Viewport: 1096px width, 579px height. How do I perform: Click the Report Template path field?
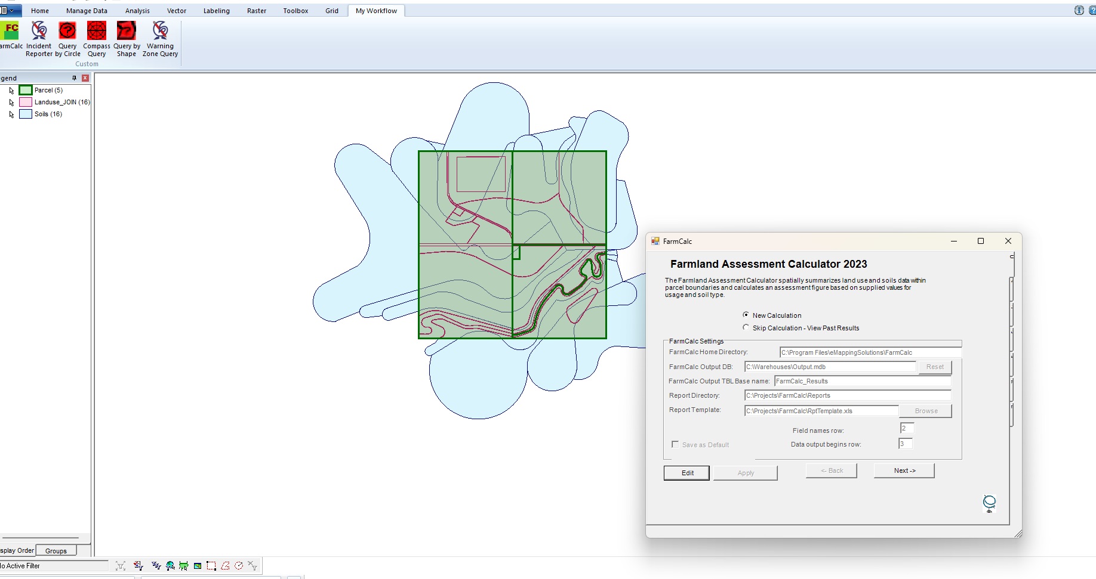821,411
